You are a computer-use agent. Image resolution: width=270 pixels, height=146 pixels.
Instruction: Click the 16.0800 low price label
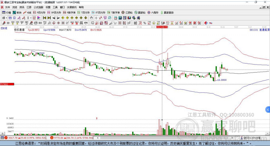click(222, 80)
